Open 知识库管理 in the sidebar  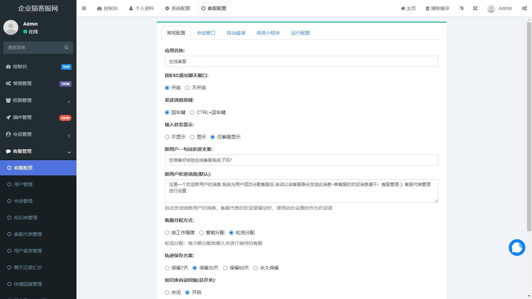[x=26, y=218]
